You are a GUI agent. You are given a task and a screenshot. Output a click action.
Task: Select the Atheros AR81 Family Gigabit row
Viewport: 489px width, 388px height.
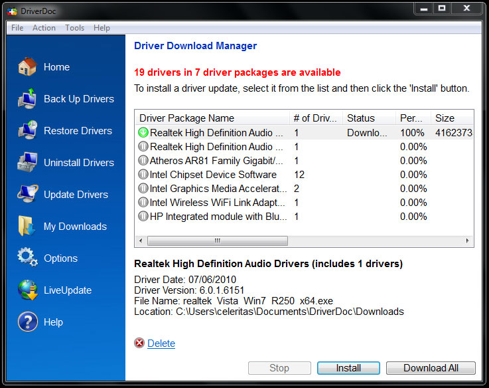click(x=305, y=160)
